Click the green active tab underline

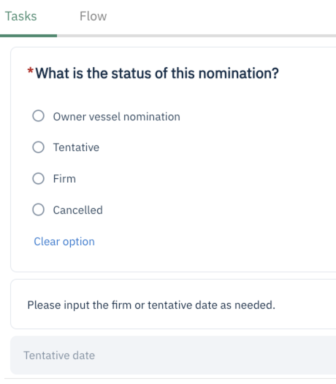coord(28,36)
